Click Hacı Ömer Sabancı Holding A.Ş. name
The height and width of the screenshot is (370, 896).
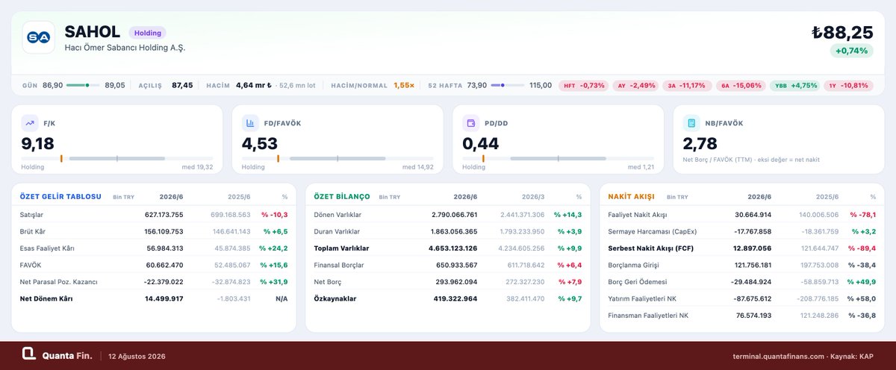(125, 48)
